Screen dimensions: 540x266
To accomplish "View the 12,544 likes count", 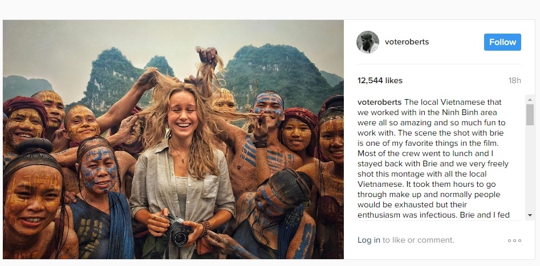I will tap(380, 81).
